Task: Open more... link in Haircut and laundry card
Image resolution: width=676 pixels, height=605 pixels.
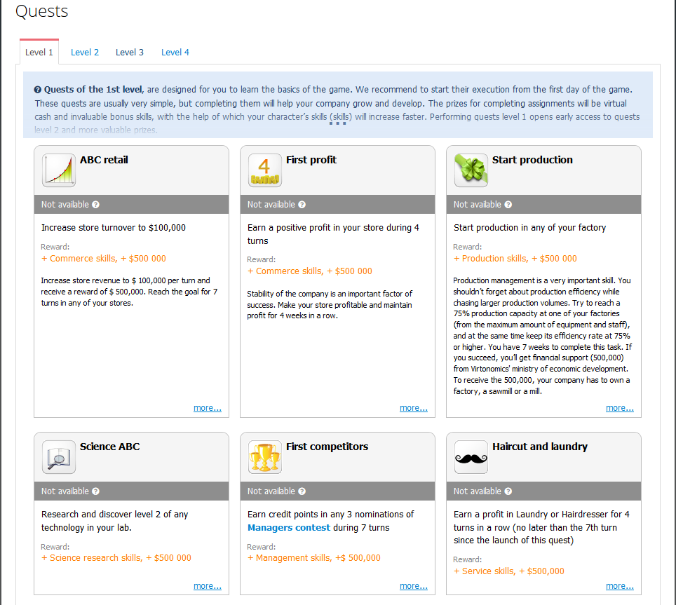Action: tap(619, 585)
